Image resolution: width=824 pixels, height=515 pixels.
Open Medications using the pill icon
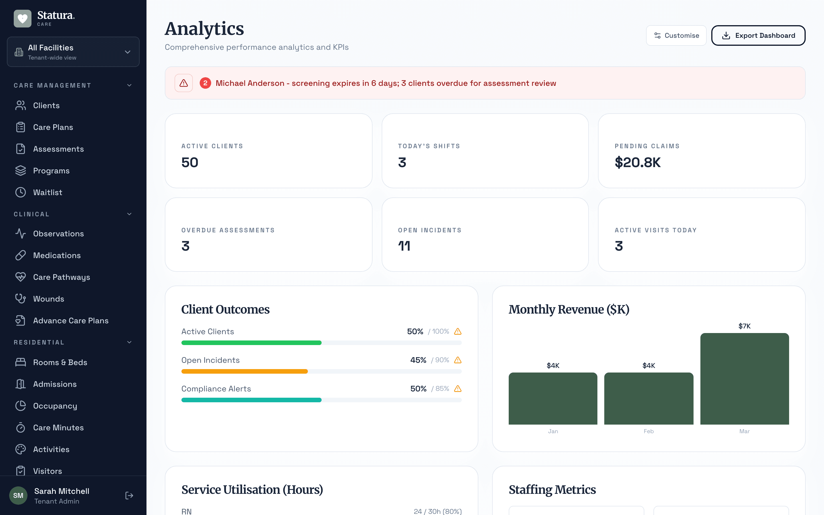click(20, 255)
